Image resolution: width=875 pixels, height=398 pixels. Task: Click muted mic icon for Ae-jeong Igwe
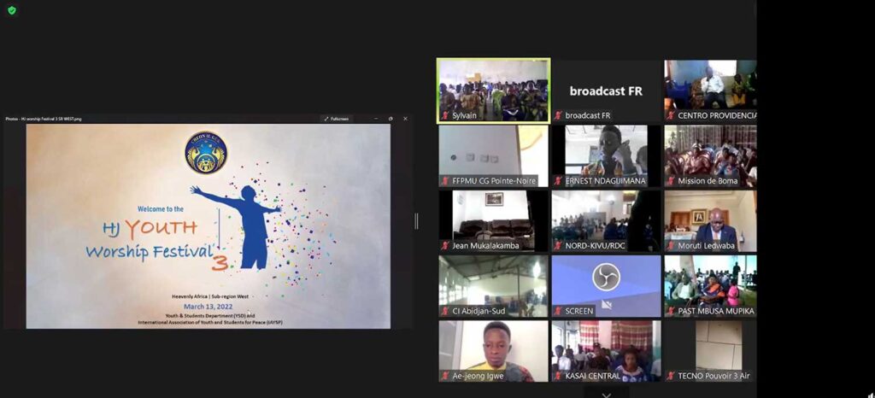tap(444, 376)
